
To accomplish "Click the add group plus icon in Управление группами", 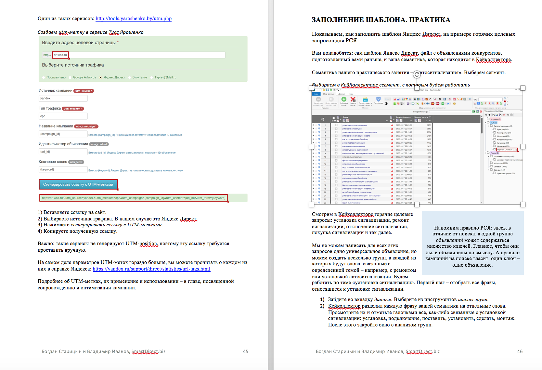I will (486, 115).
